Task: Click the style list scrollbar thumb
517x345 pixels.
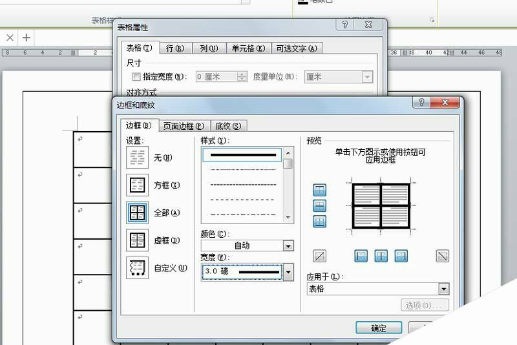Action: pyautogui.click(x=288, y=163)
